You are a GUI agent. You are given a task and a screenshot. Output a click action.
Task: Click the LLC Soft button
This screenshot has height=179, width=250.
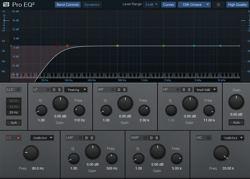(x=14, y=123)
